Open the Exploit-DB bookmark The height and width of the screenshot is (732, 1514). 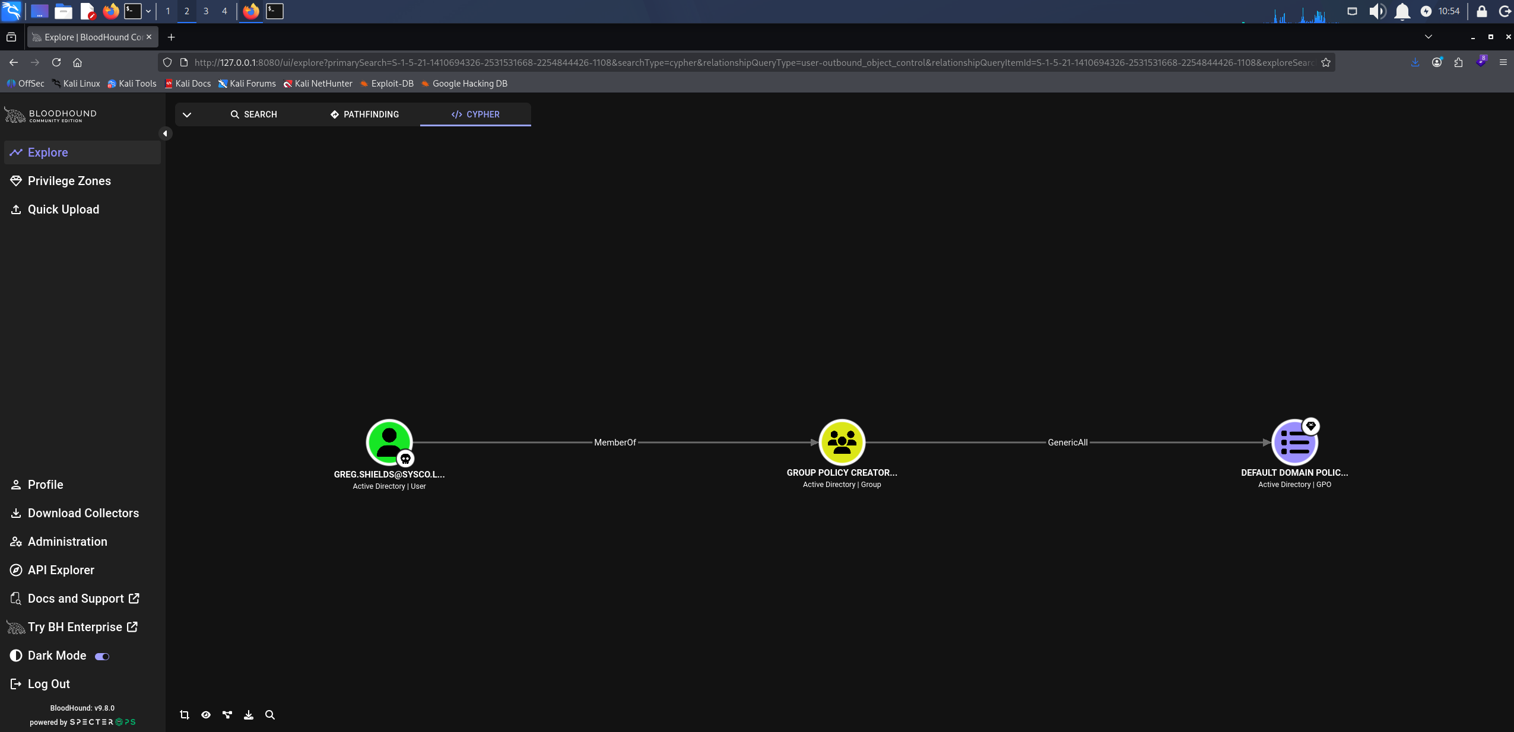click(x=387, y=84)
